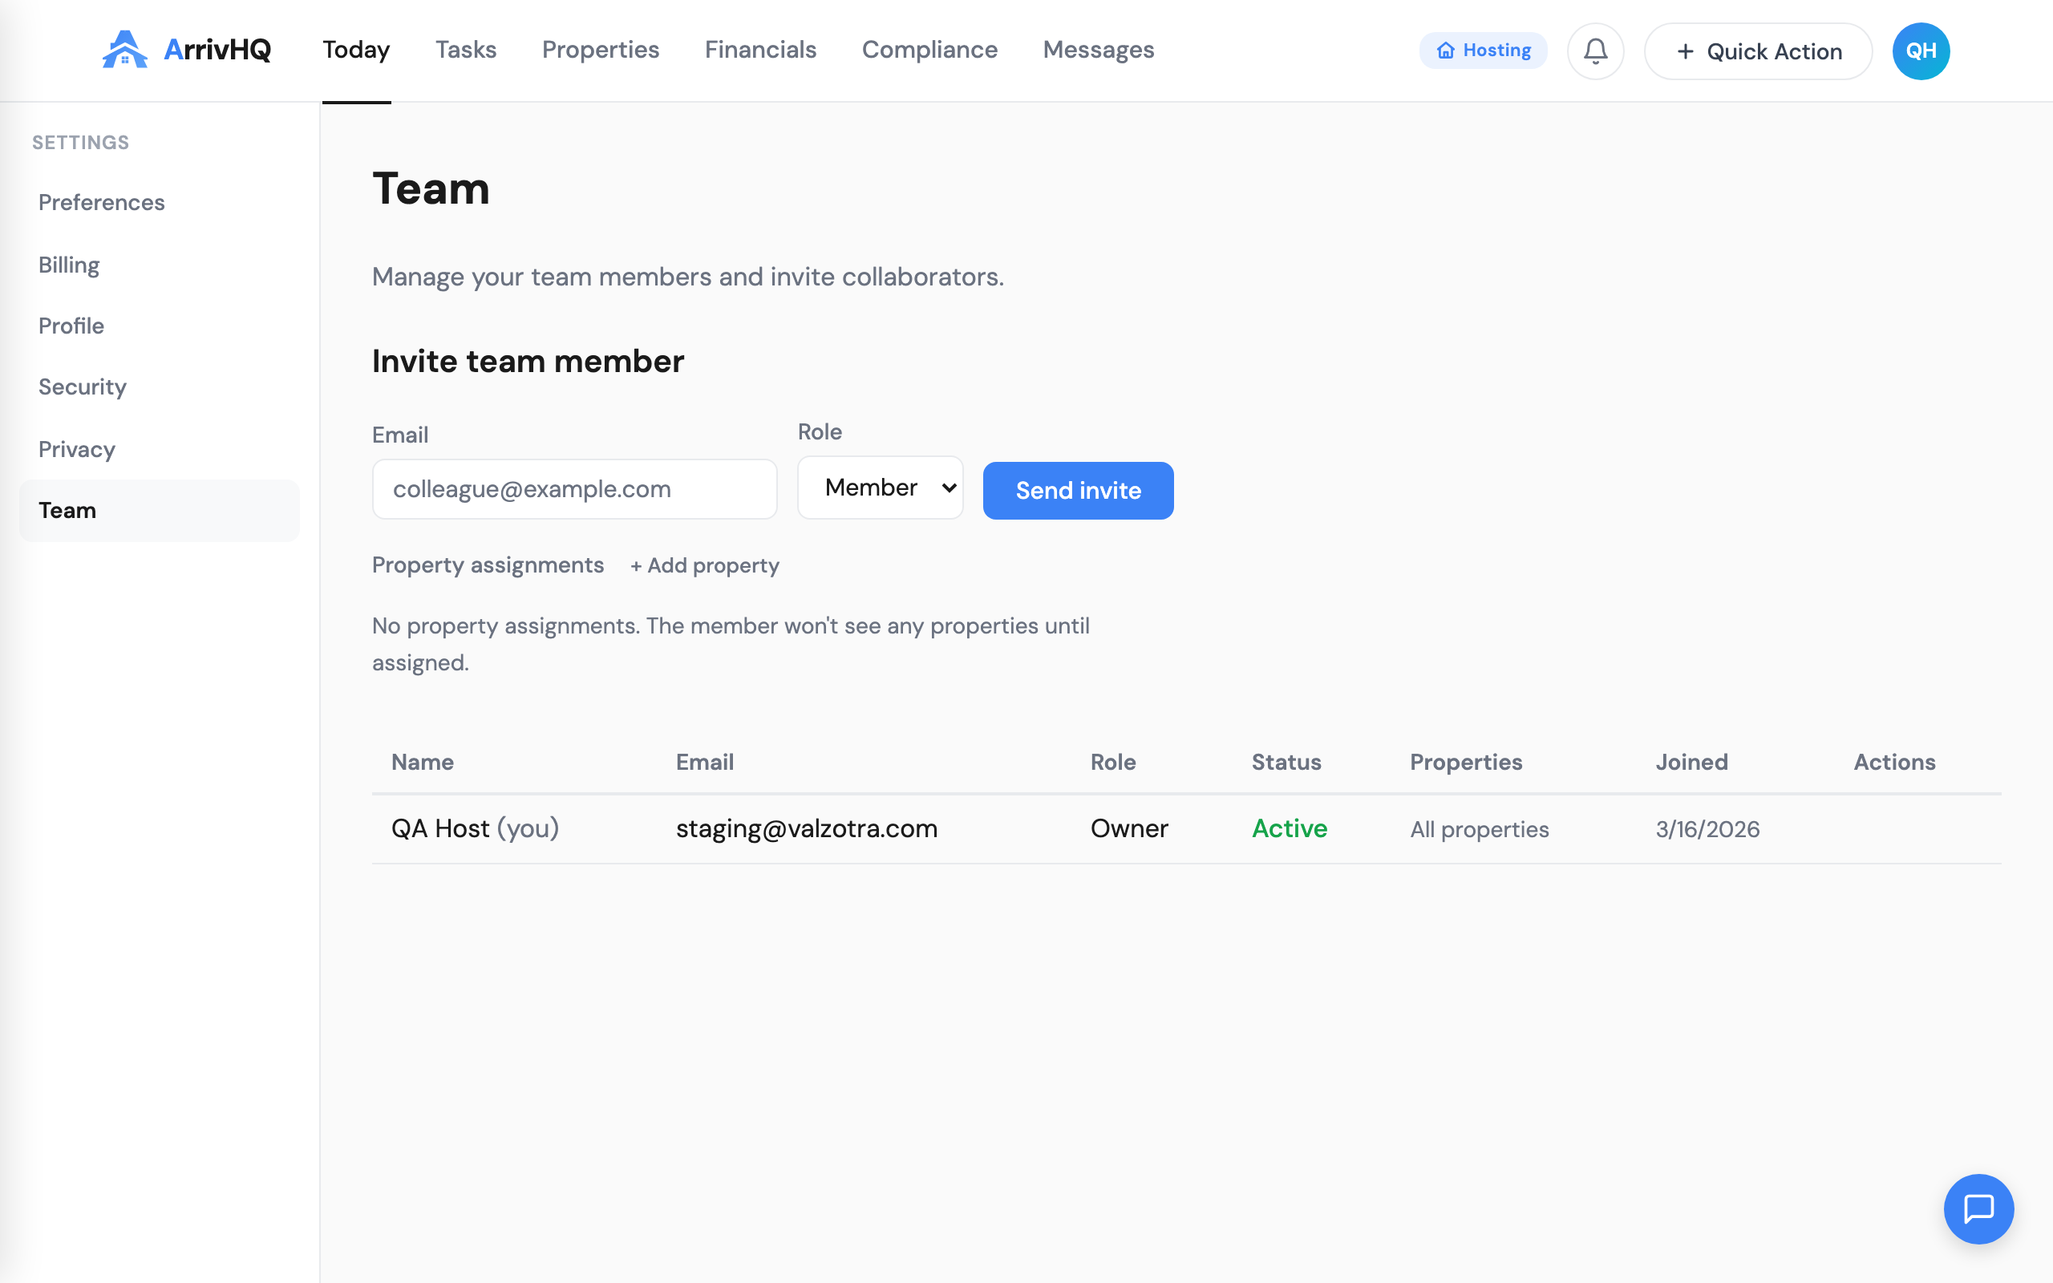Click the Actions column header

(x=1893, y=762)
